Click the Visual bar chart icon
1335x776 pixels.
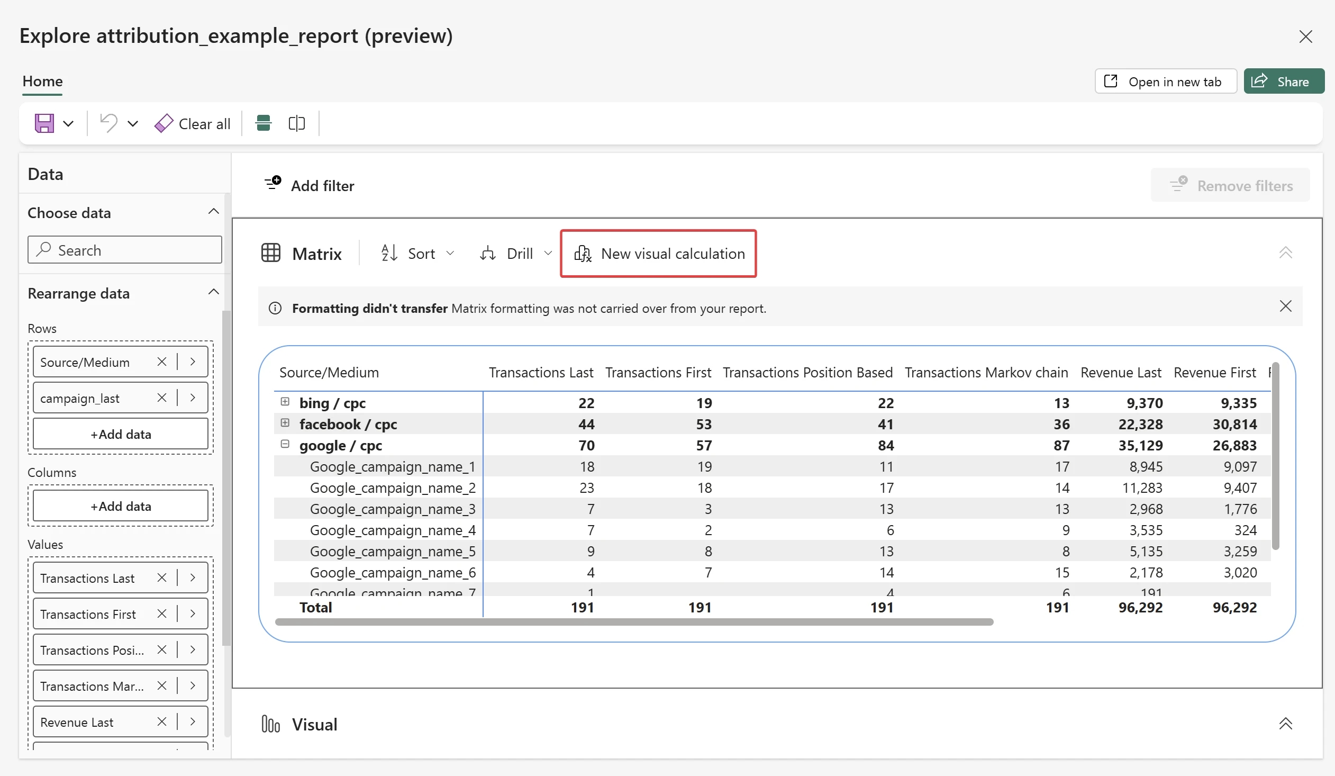(271, 724)
